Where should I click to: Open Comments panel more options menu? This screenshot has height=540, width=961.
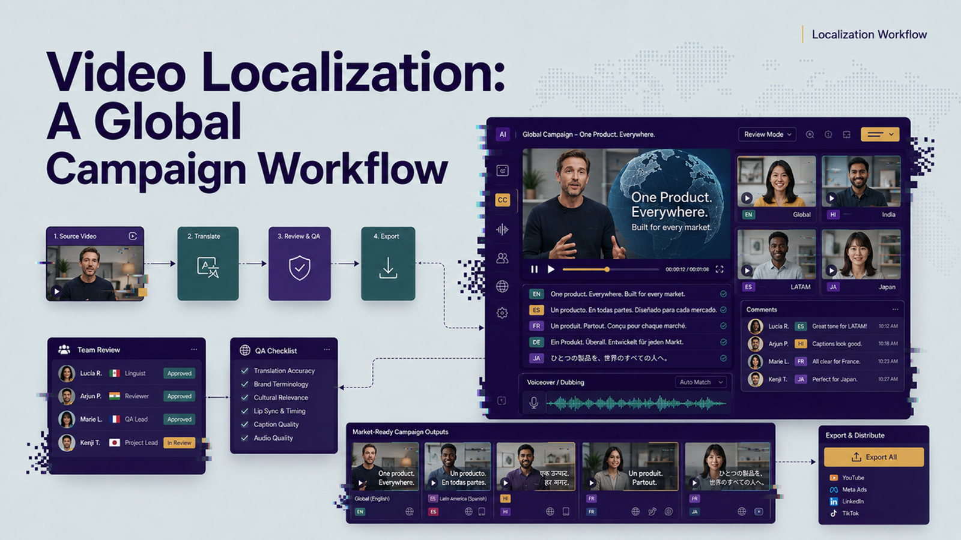coord(895,310)
